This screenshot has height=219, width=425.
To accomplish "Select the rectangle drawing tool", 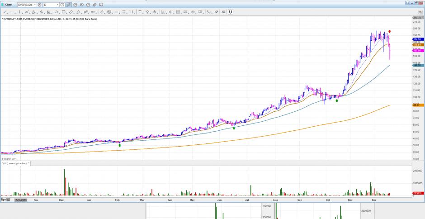I will (x=63, y=12).
